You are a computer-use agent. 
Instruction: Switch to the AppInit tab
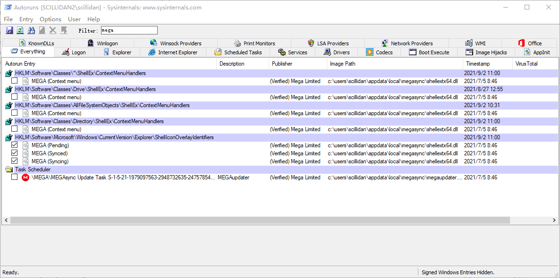tap(536, 52)
